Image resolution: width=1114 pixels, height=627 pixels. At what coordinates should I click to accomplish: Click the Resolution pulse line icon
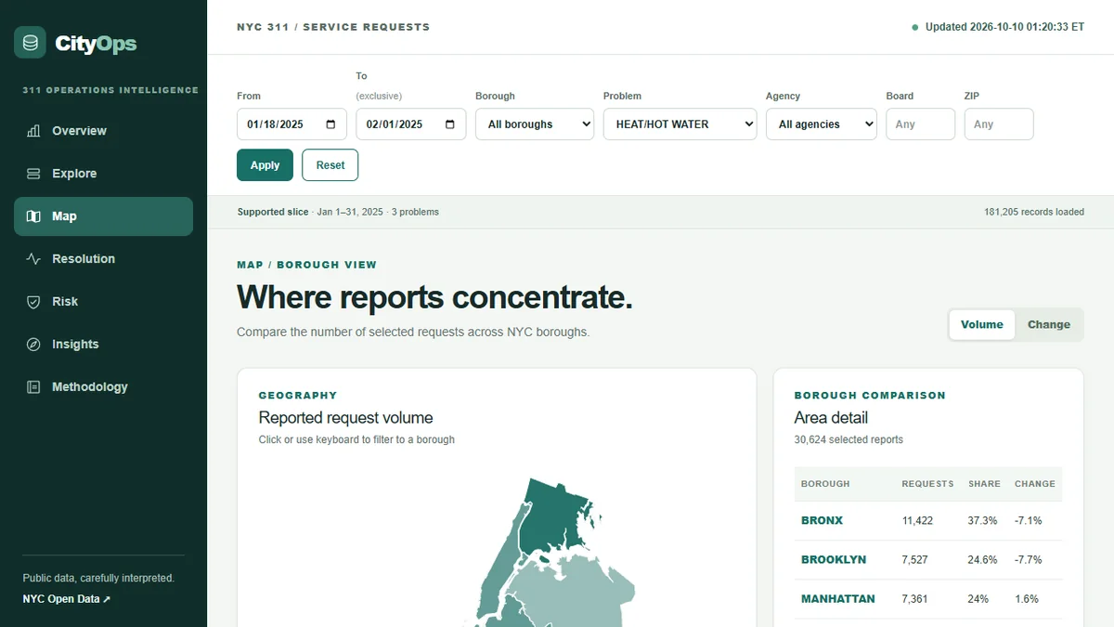[x=33, y=259]
